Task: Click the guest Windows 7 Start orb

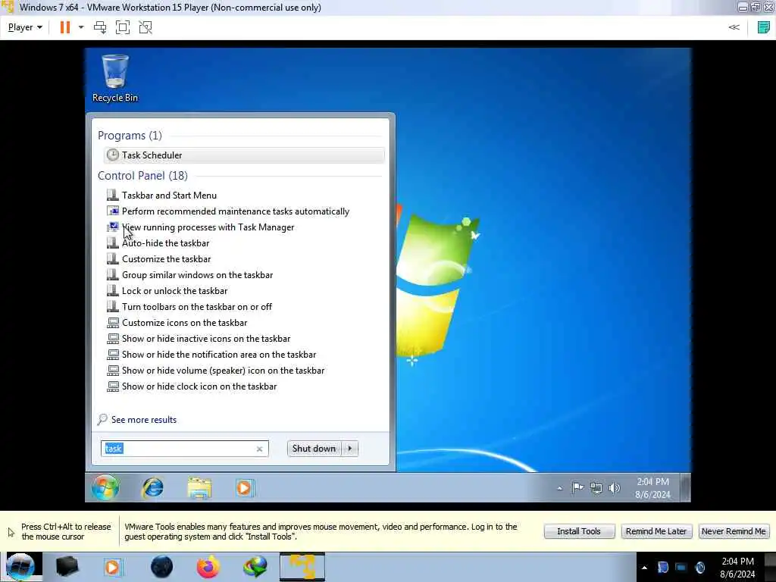Action: coord(105,487)
